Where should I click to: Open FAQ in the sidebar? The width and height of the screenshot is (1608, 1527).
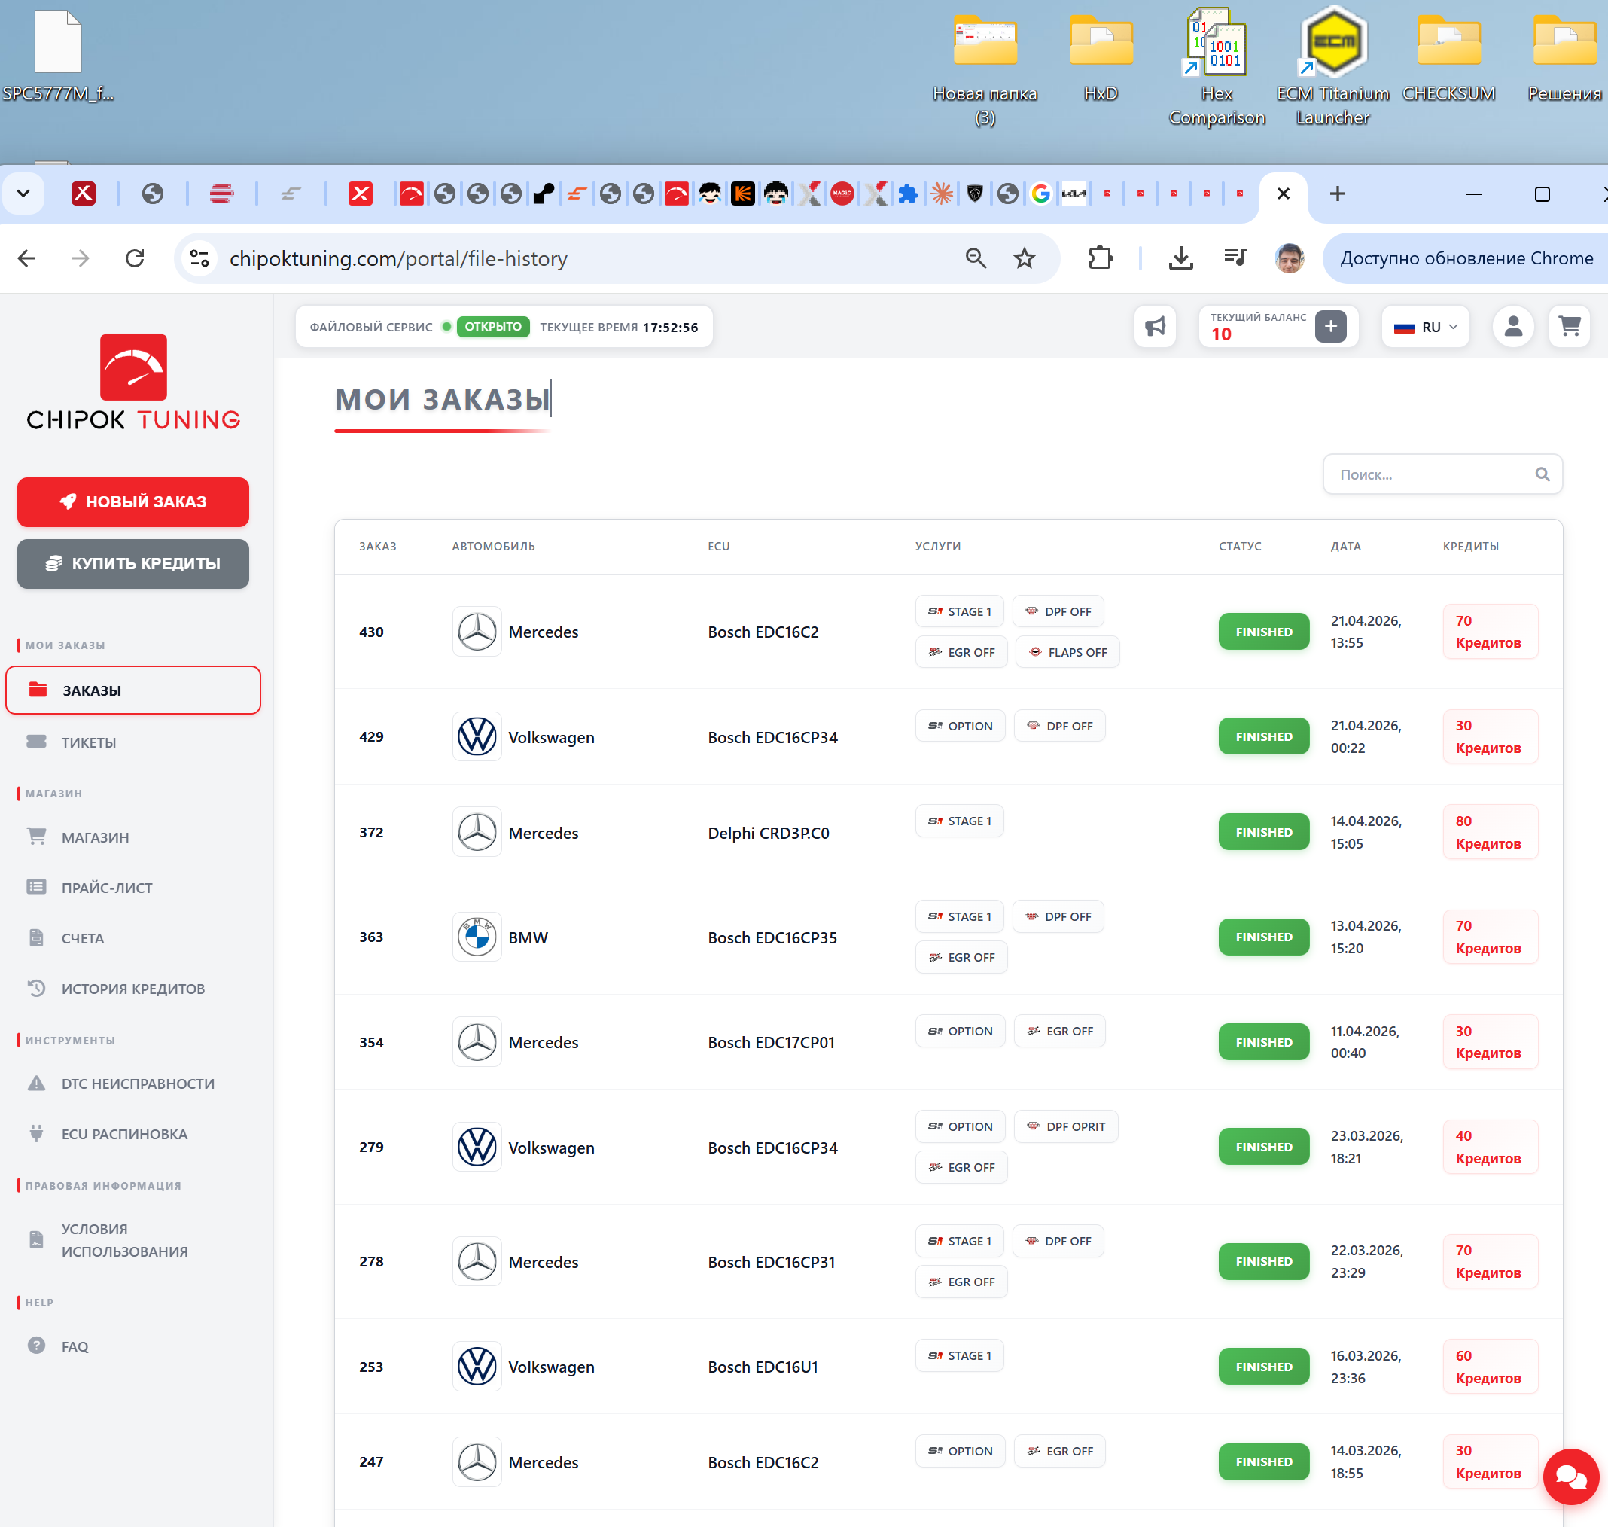tap(74, 1346)
